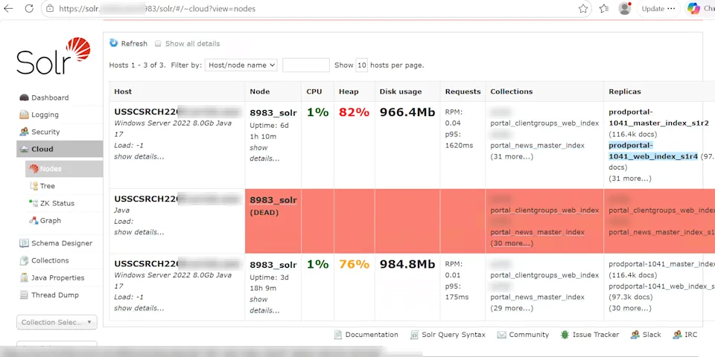The width and height of the screenshot is (715, 357).
Task: Click the Refresh link
Action: click(134, 44)
